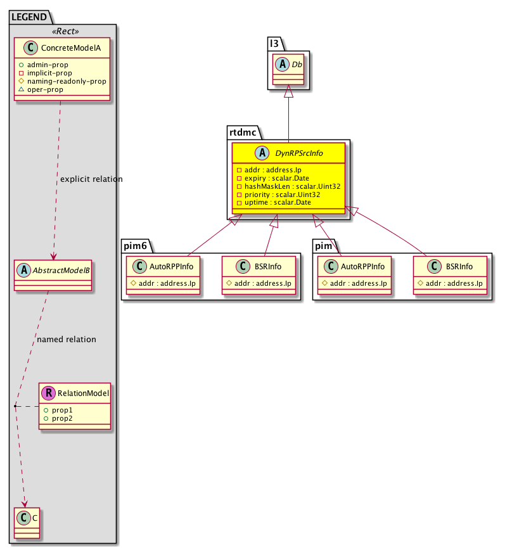505x550 pixels.
Task: Click the C icon of AutoRPPInfo in pim6
Action: 137,266
